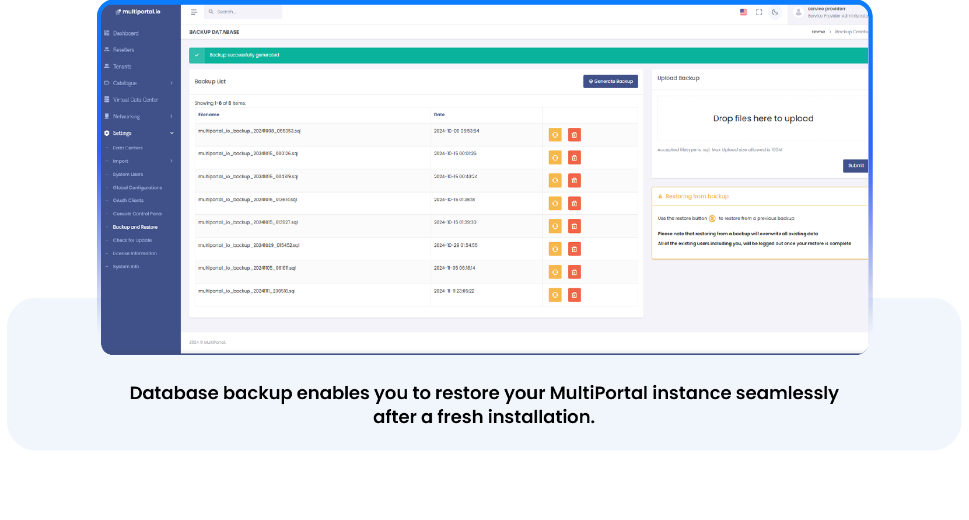Delete the backup dated 2024-10-08 05:53:54
Image resolution: width=969 pixels, height=520 pixels.
575,135
